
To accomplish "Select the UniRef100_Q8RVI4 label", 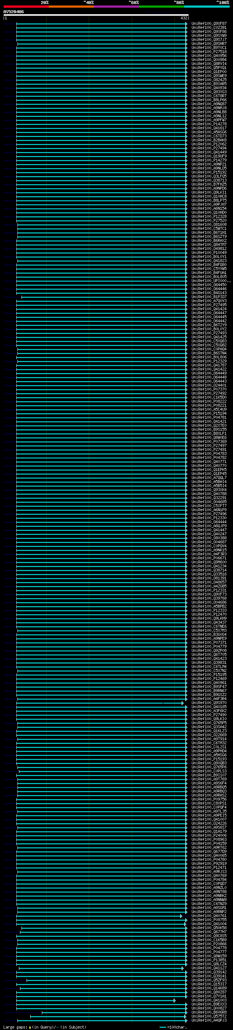I will [209, 64].
